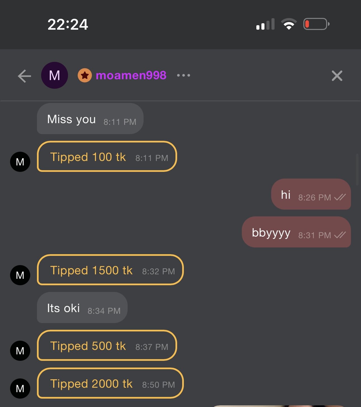Viewport: 361px width, 407px height.
Task: Select the "Its oki" message bubble
Action: pyautogui.click(x=82, y=308)
